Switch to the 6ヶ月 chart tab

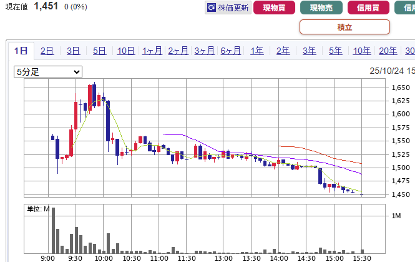(230, 51)
